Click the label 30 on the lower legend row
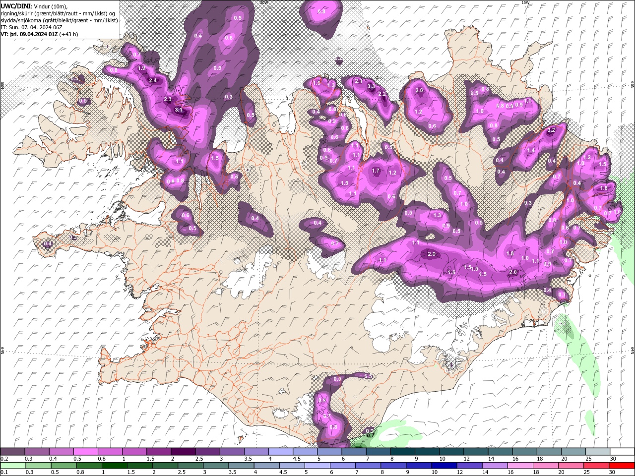635x476 pixels. 613,472
